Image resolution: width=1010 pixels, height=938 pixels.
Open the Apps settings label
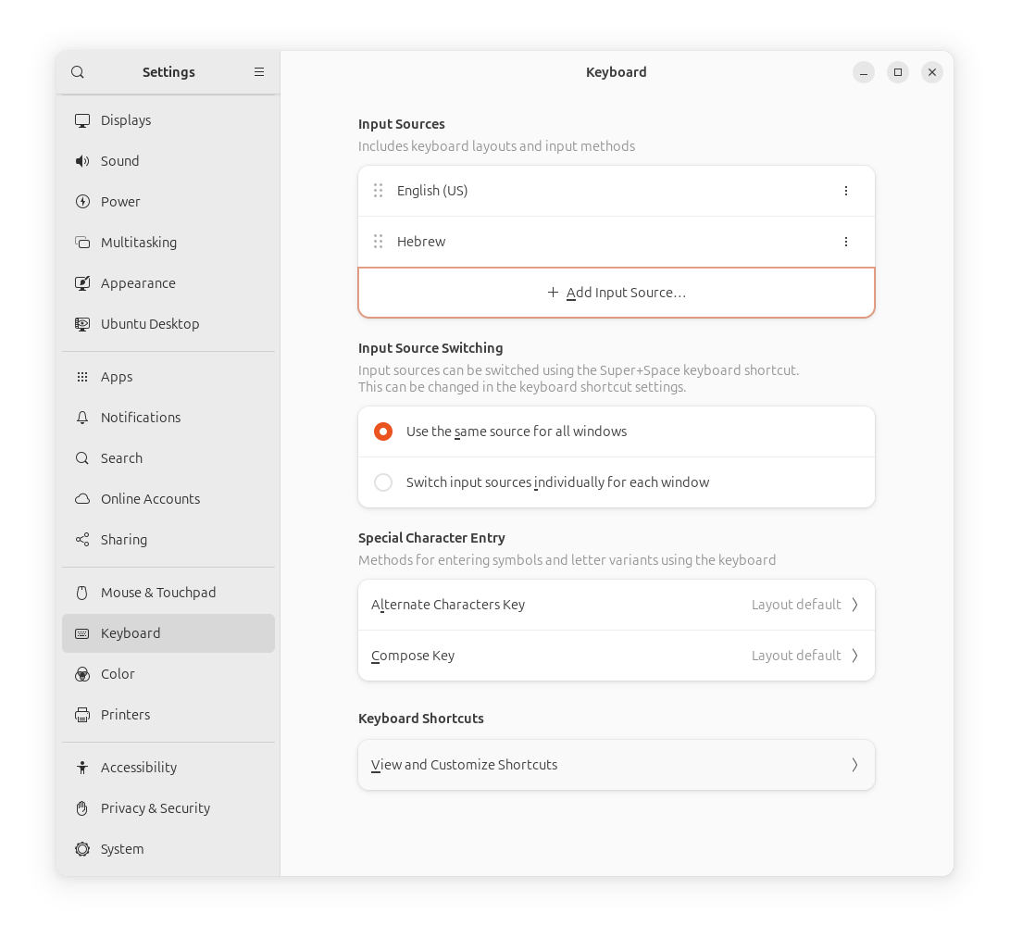pos(117,377)
